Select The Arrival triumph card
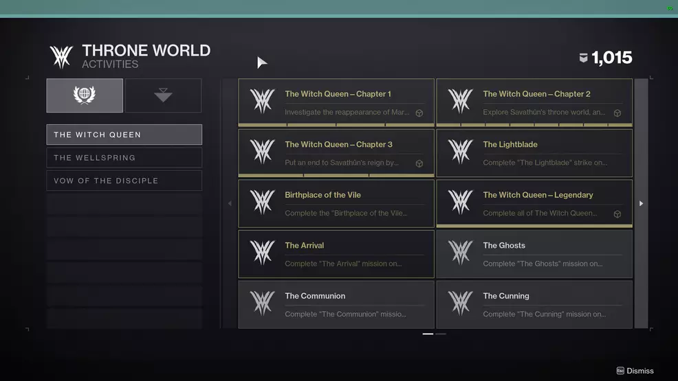 pos(336,254)
